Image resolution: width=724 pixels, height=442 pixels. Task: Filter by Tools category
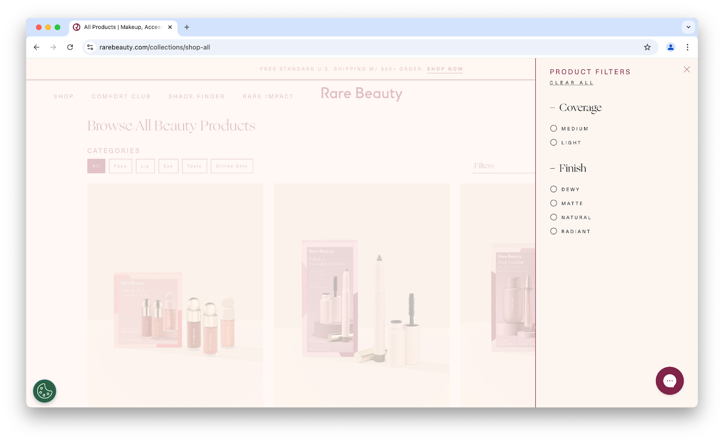[195, 166]
